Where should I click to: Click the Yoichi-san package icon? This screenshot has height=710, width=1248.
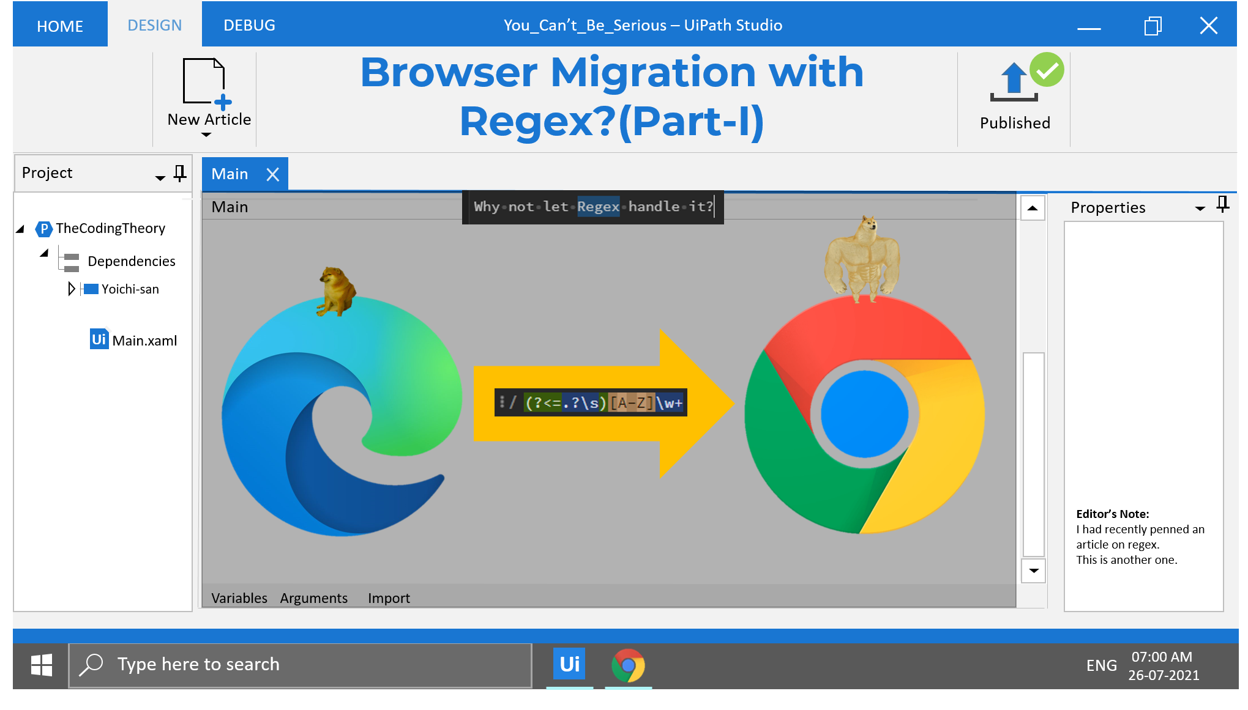point(91,289)
